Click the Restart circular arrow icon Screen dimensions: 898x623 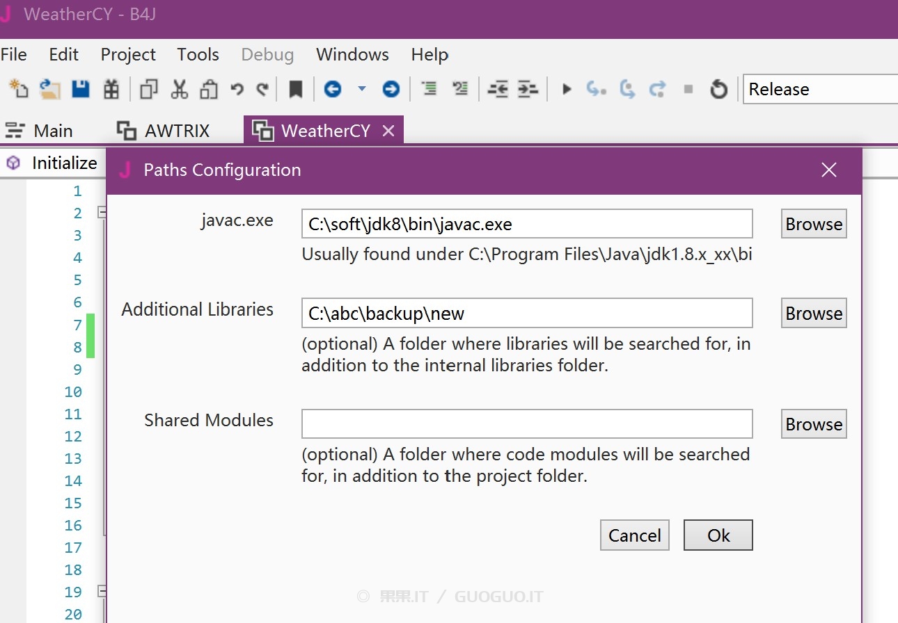[718, 89]
